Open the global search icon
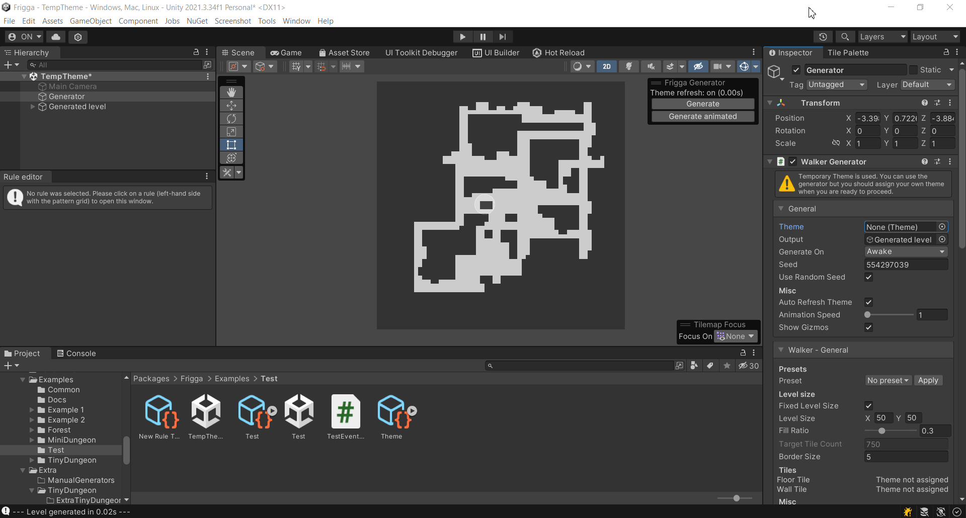Viewport: 966px width, 518px height. [x=845, y=37]
